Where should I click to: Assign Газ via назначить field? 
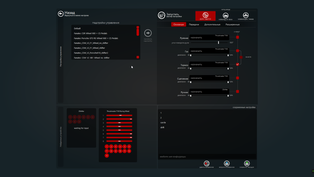pos(209,51)
